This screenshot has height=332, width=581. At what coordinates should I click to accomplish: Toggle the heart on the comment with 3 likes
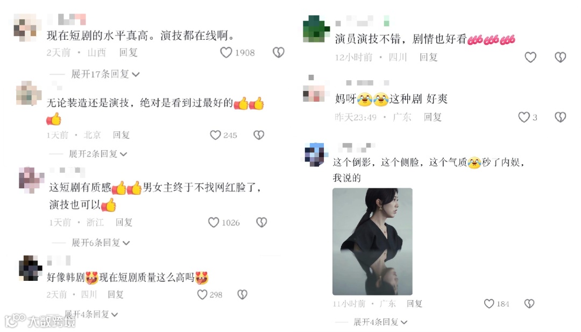pos(524,117)
